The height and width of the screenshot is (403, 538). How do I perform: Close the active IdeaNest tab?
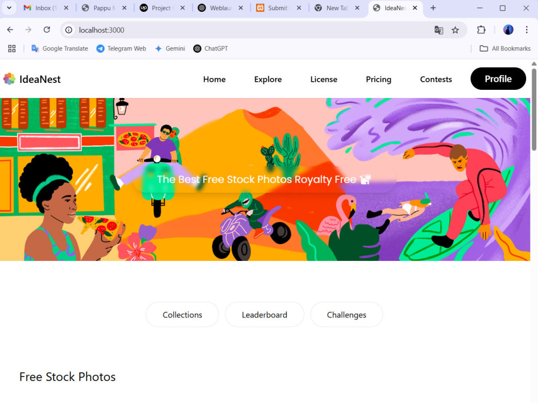[x=415, y=8]
